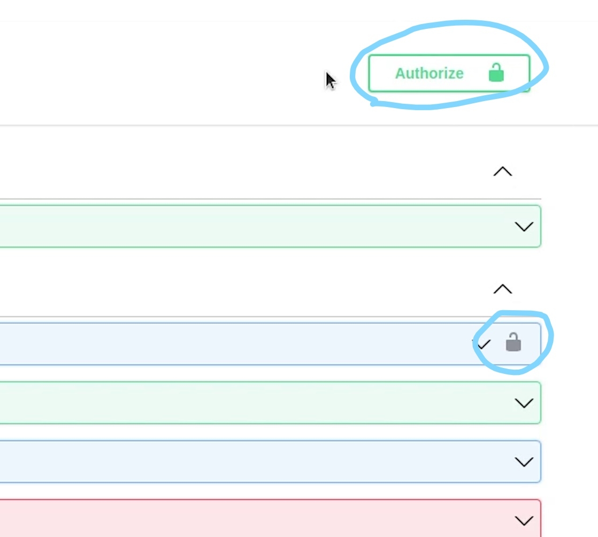Expand the red operation row using its chevron
The image size is (598, 537).
(x=524, y=520)
